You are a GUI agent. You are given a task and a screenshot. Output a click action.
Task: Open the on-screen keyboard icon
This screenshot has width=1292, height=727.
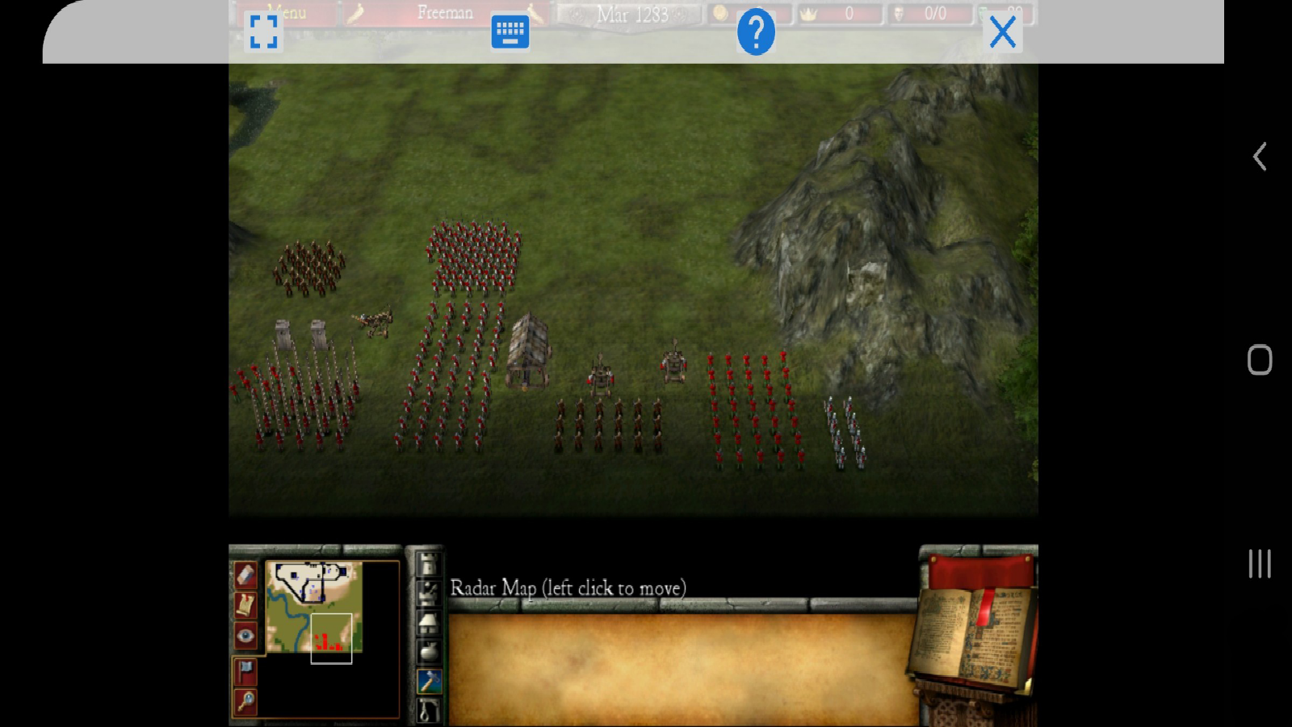510,32
